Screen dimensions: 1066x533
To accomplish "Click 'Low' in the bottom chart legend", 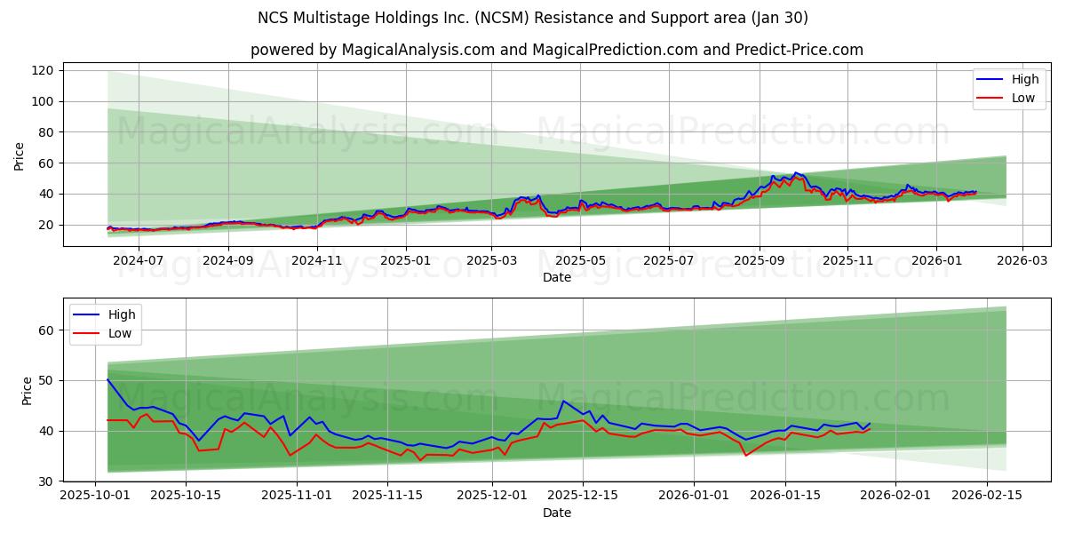I will [120, 333].
